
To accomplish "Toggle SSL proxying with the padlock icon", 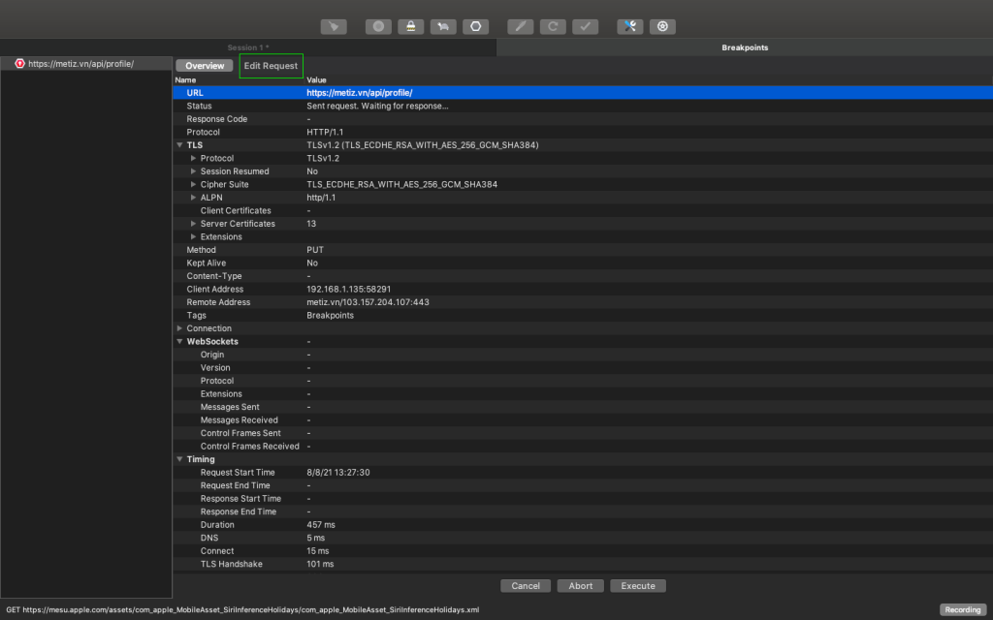I will click(410, 26).
